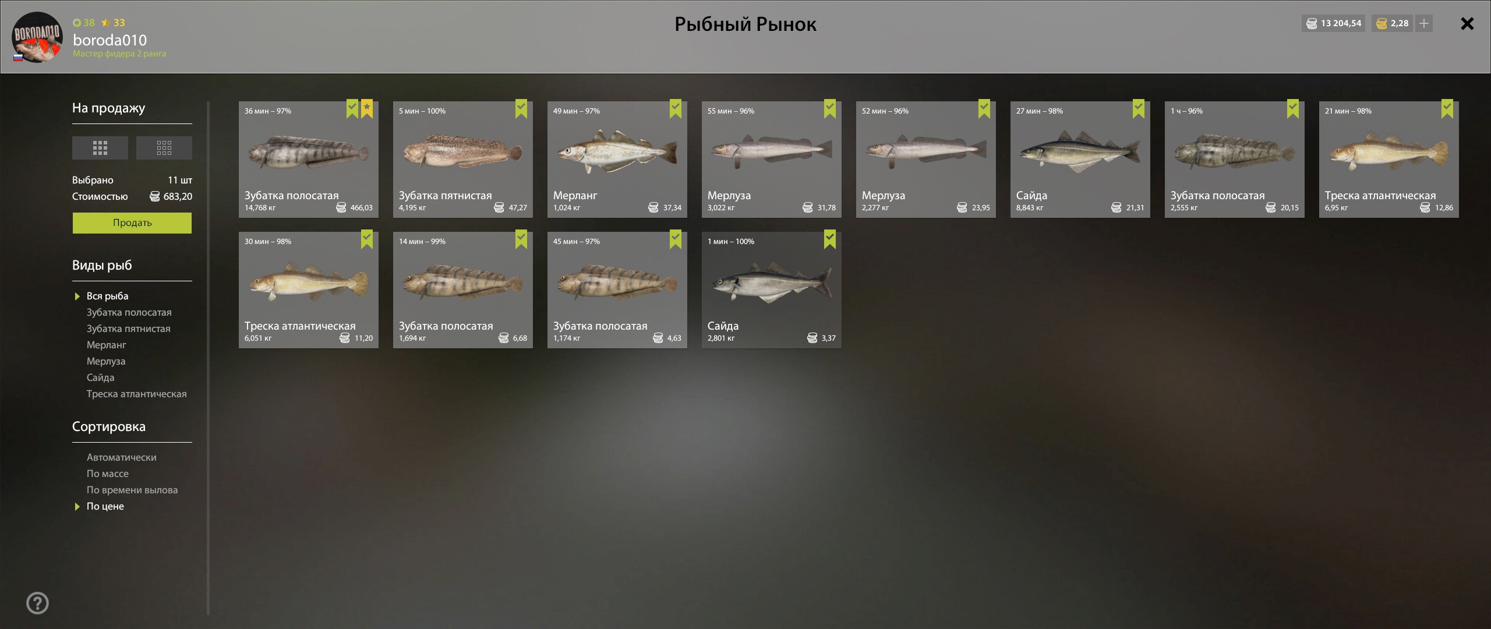Filter fish list by Мерлуза
The image size is (1491, 629).
click(x=106, y=361)
